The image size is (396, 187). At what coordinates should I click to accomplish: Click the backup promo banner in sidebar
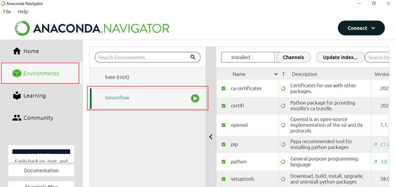click(x=41, y=154)
